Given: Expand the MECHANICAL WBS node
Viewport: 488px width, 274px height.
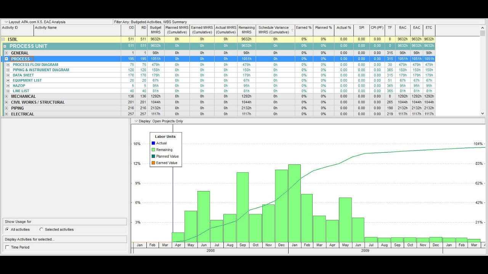Looking at the screenshot, I should 6,97.
